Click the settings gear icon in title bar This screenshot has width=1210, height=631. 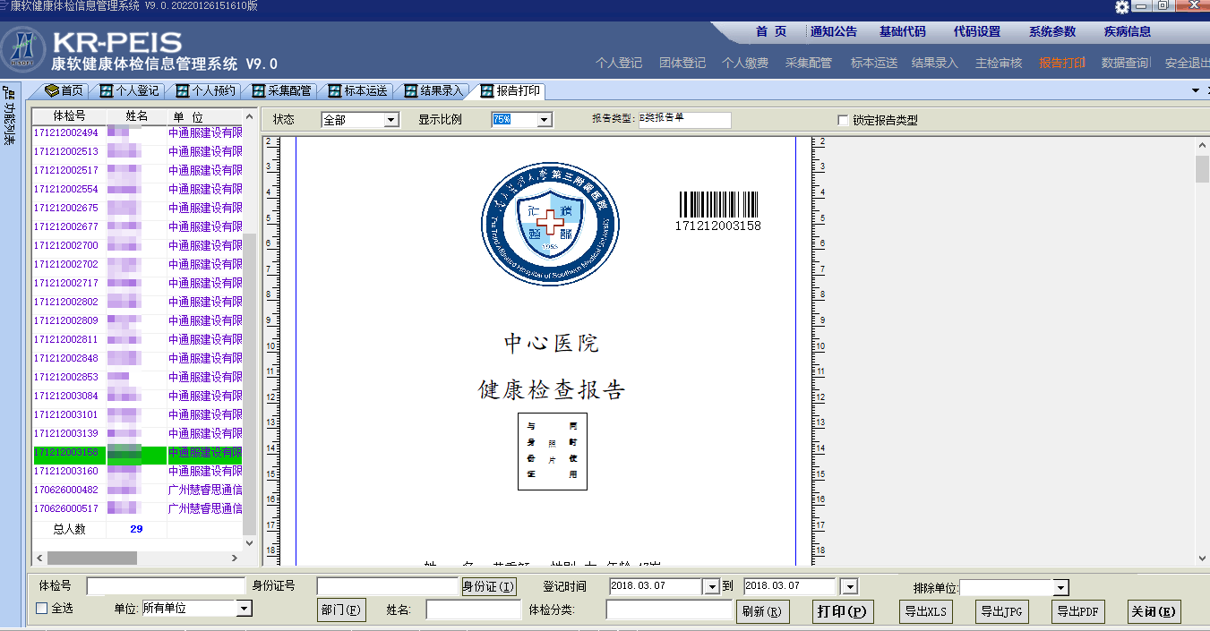1122,7
